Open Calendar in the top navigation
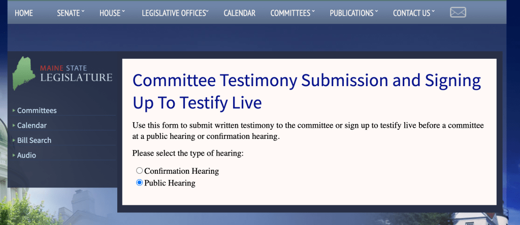 [239, 13]
